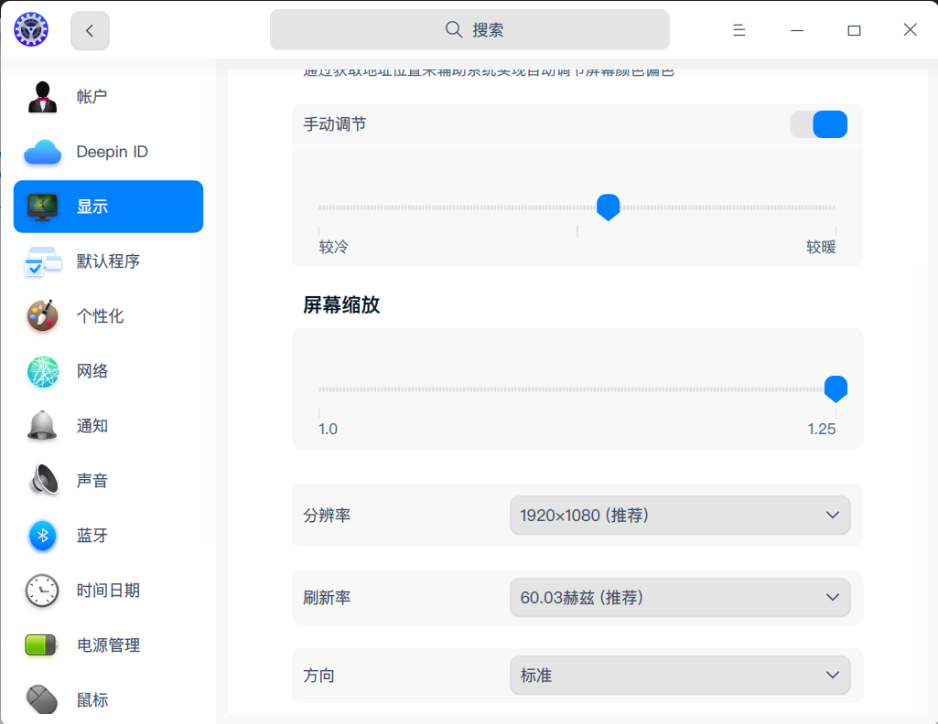This screenshot has width=938, height=724.
Task: Click the Control Center gear logo icon
Action: pyautogui.click(x=31, y=29)
